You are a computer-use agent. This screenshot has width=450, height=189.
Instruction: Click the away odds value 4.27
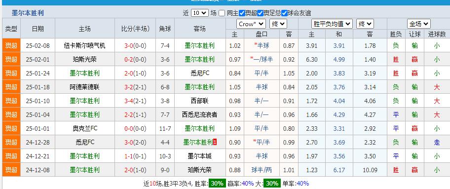point(370,114)
